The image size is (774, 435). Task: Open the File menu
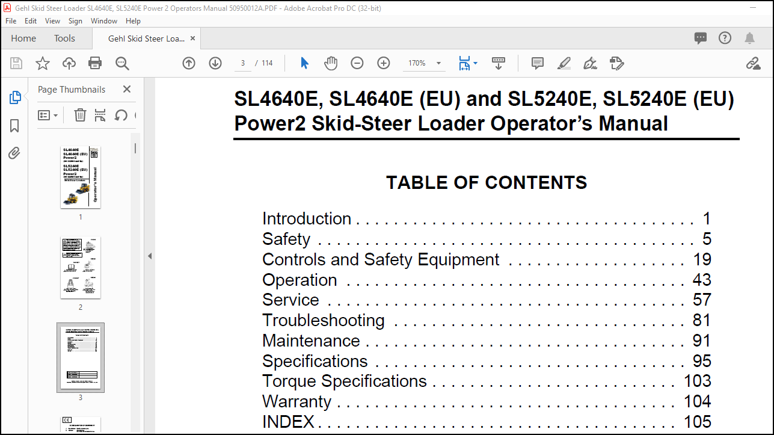[11, 20]
